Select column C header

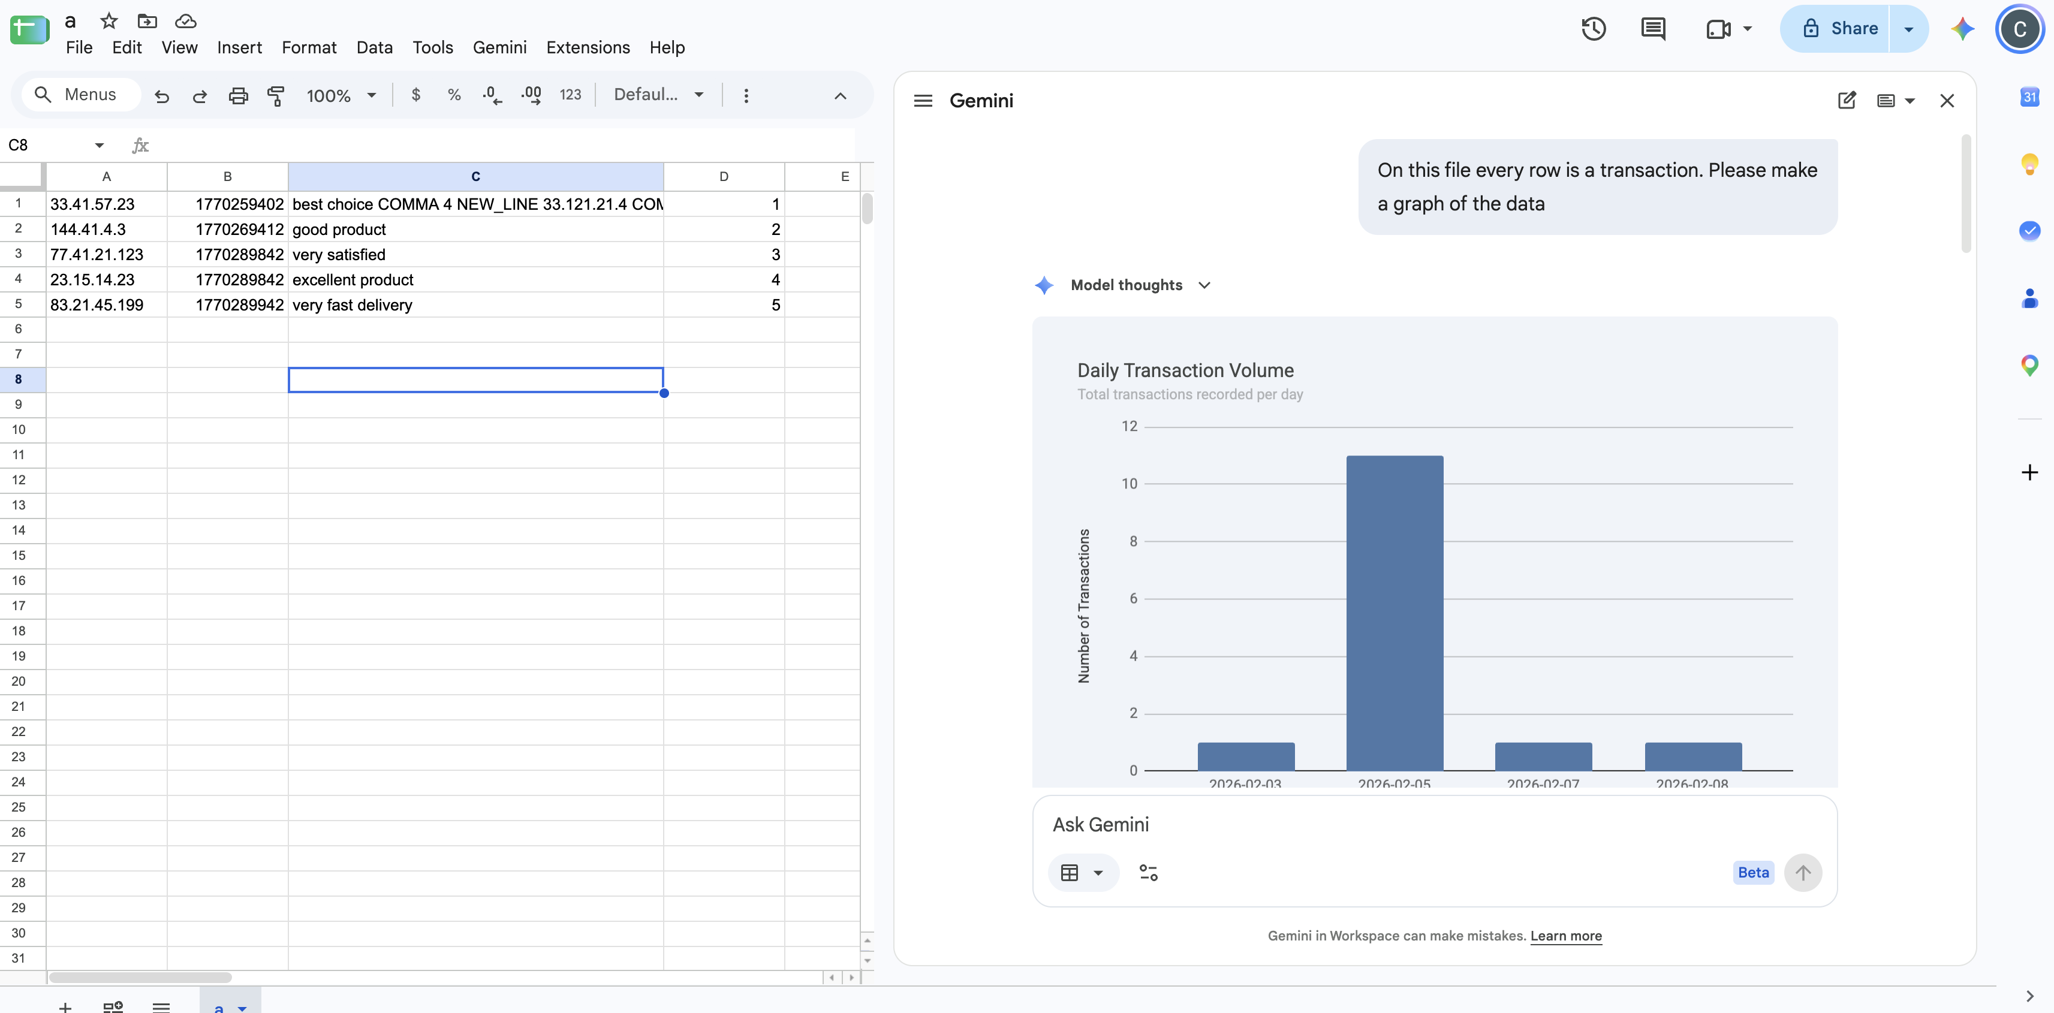pyautogui.click(x=475, y=176)
